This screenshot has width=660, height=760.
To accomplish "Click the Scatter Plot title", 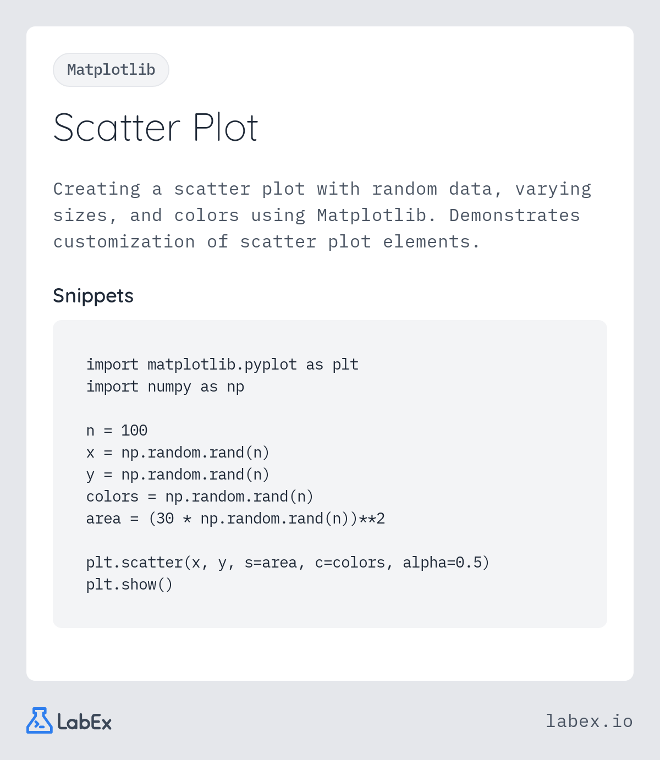I will pos(156,128).
